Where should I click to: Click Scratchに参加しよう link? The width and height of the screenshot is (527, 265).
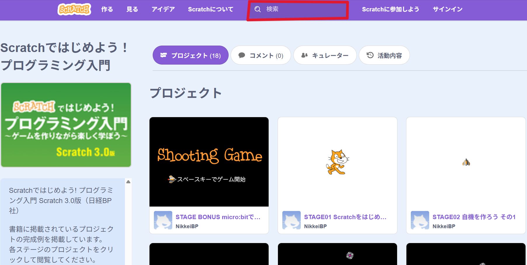coord(390,9)
